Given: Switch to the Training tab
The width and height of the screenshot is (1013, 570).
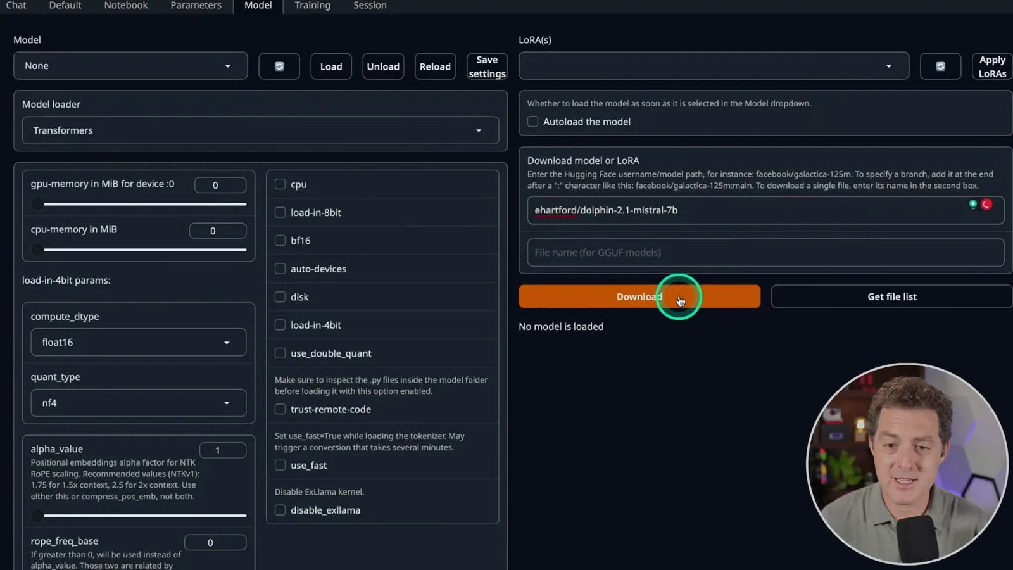Looking at the screenshot, I should [x=312, y=5].
